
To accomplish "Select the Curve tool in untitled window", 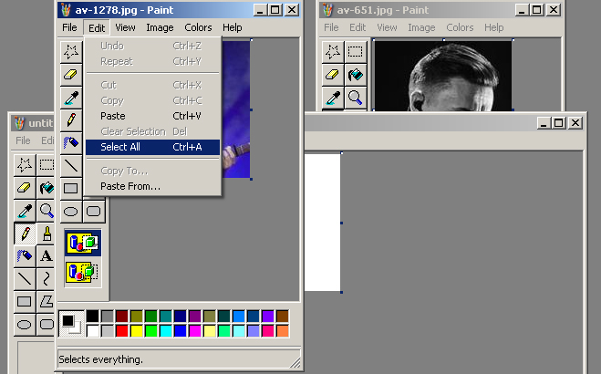I will [46, 278].
